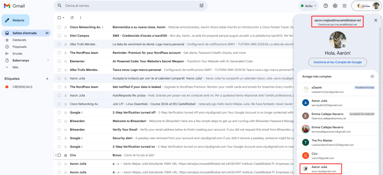Create new label with plus icon
This screenshot has height=175, width=383.
click(47, 79)
